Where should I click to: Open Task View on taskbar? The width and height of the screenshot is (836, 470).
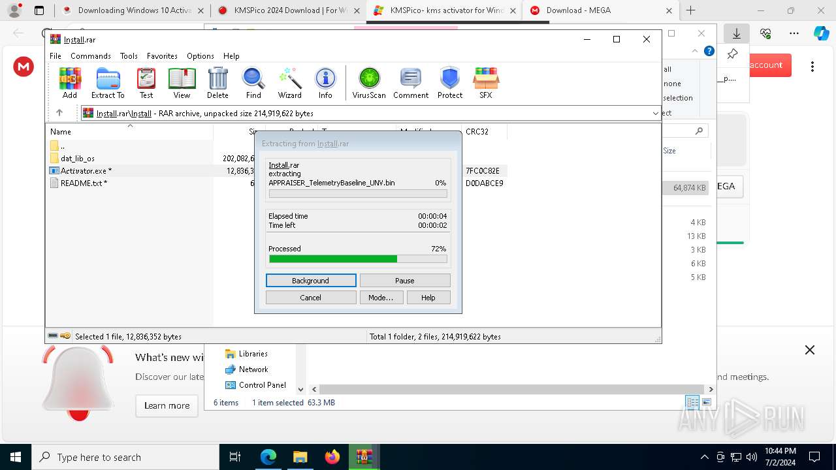(x=236, y=457)
